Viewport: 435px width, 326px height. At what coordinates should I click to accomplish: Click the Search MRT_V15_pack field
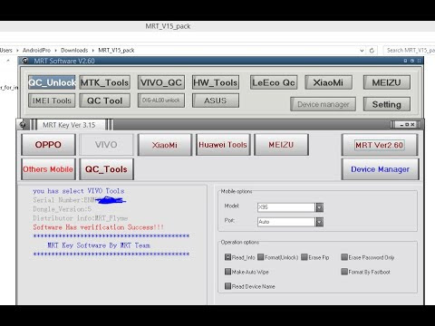410,50
